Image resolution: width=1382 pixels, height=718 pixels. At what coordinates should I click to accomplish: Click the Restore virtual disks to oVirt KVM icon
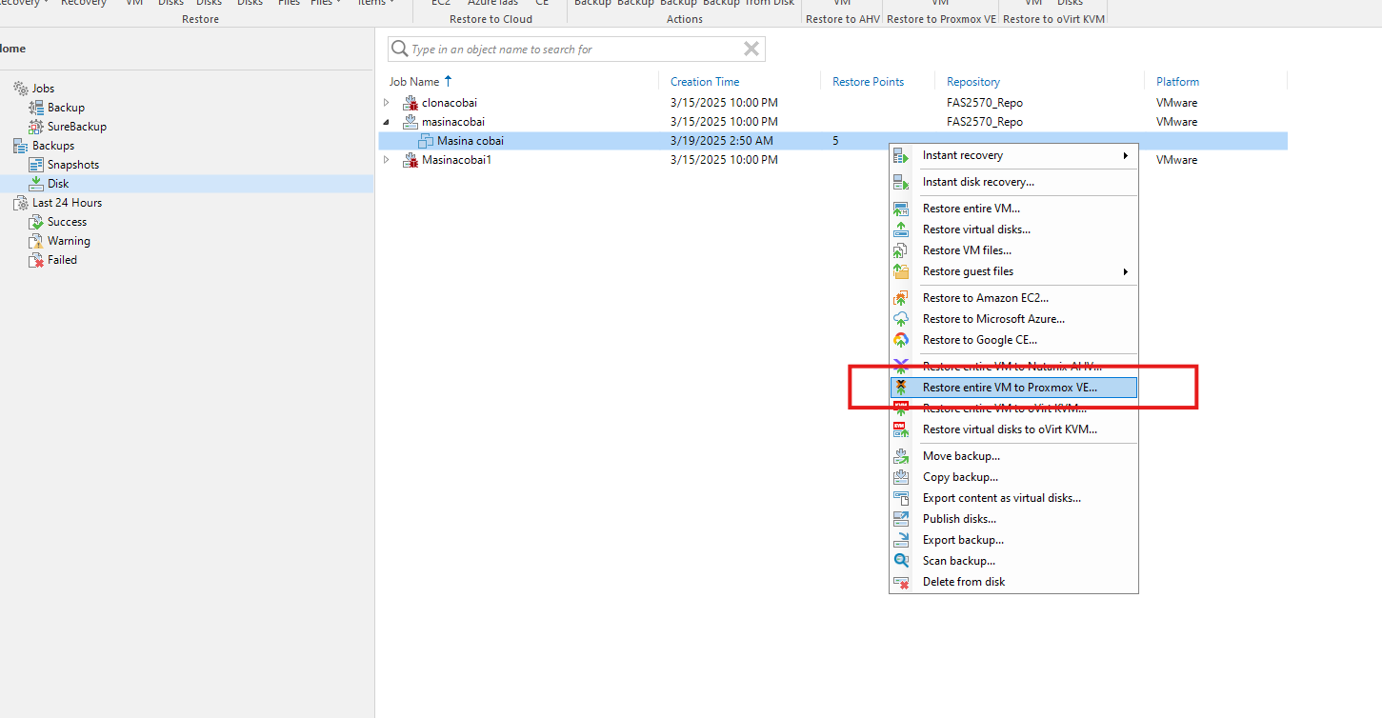pyautogui.click(x=901, y=429)
